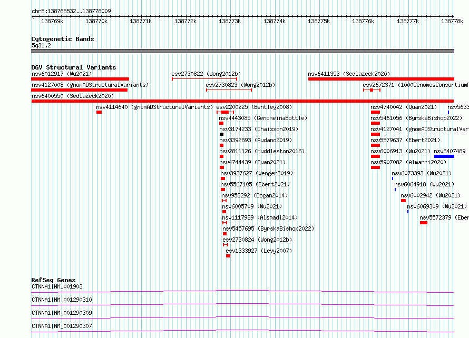Click the red bar under nsv6012917
This screenshot has height=338, width=469.
point(80,79)
